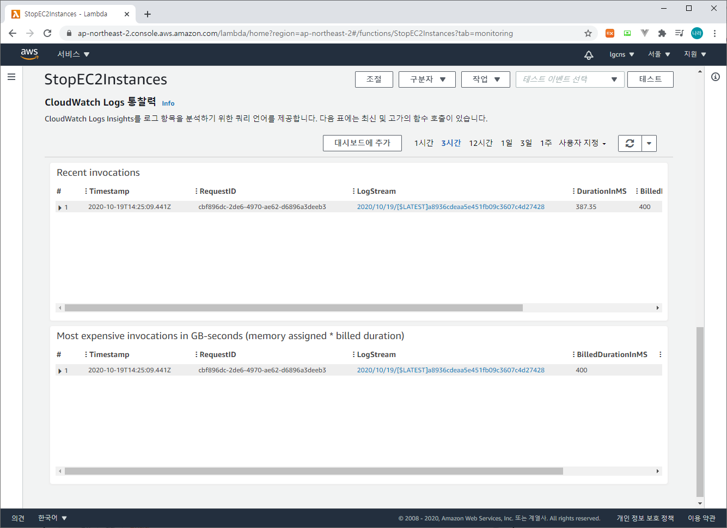
Task: Go back in browser history
Action: 13,33
